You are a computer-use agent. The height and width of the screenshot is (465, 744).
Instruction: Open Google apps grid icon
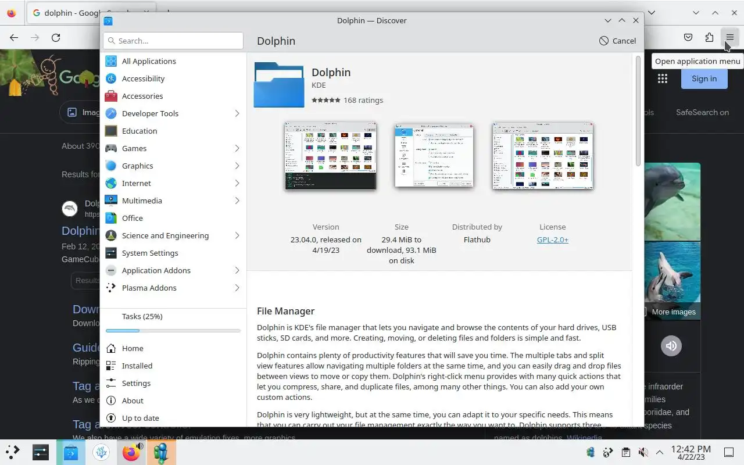point(663,78)
